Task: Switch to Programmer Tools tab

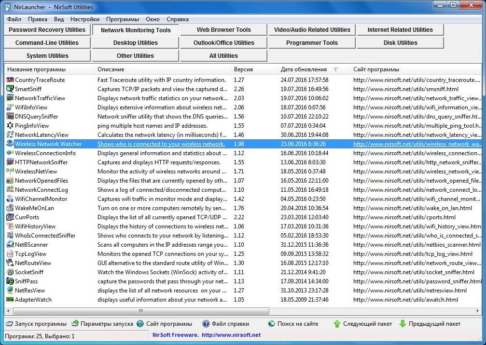Action: (x=312, y=43)
